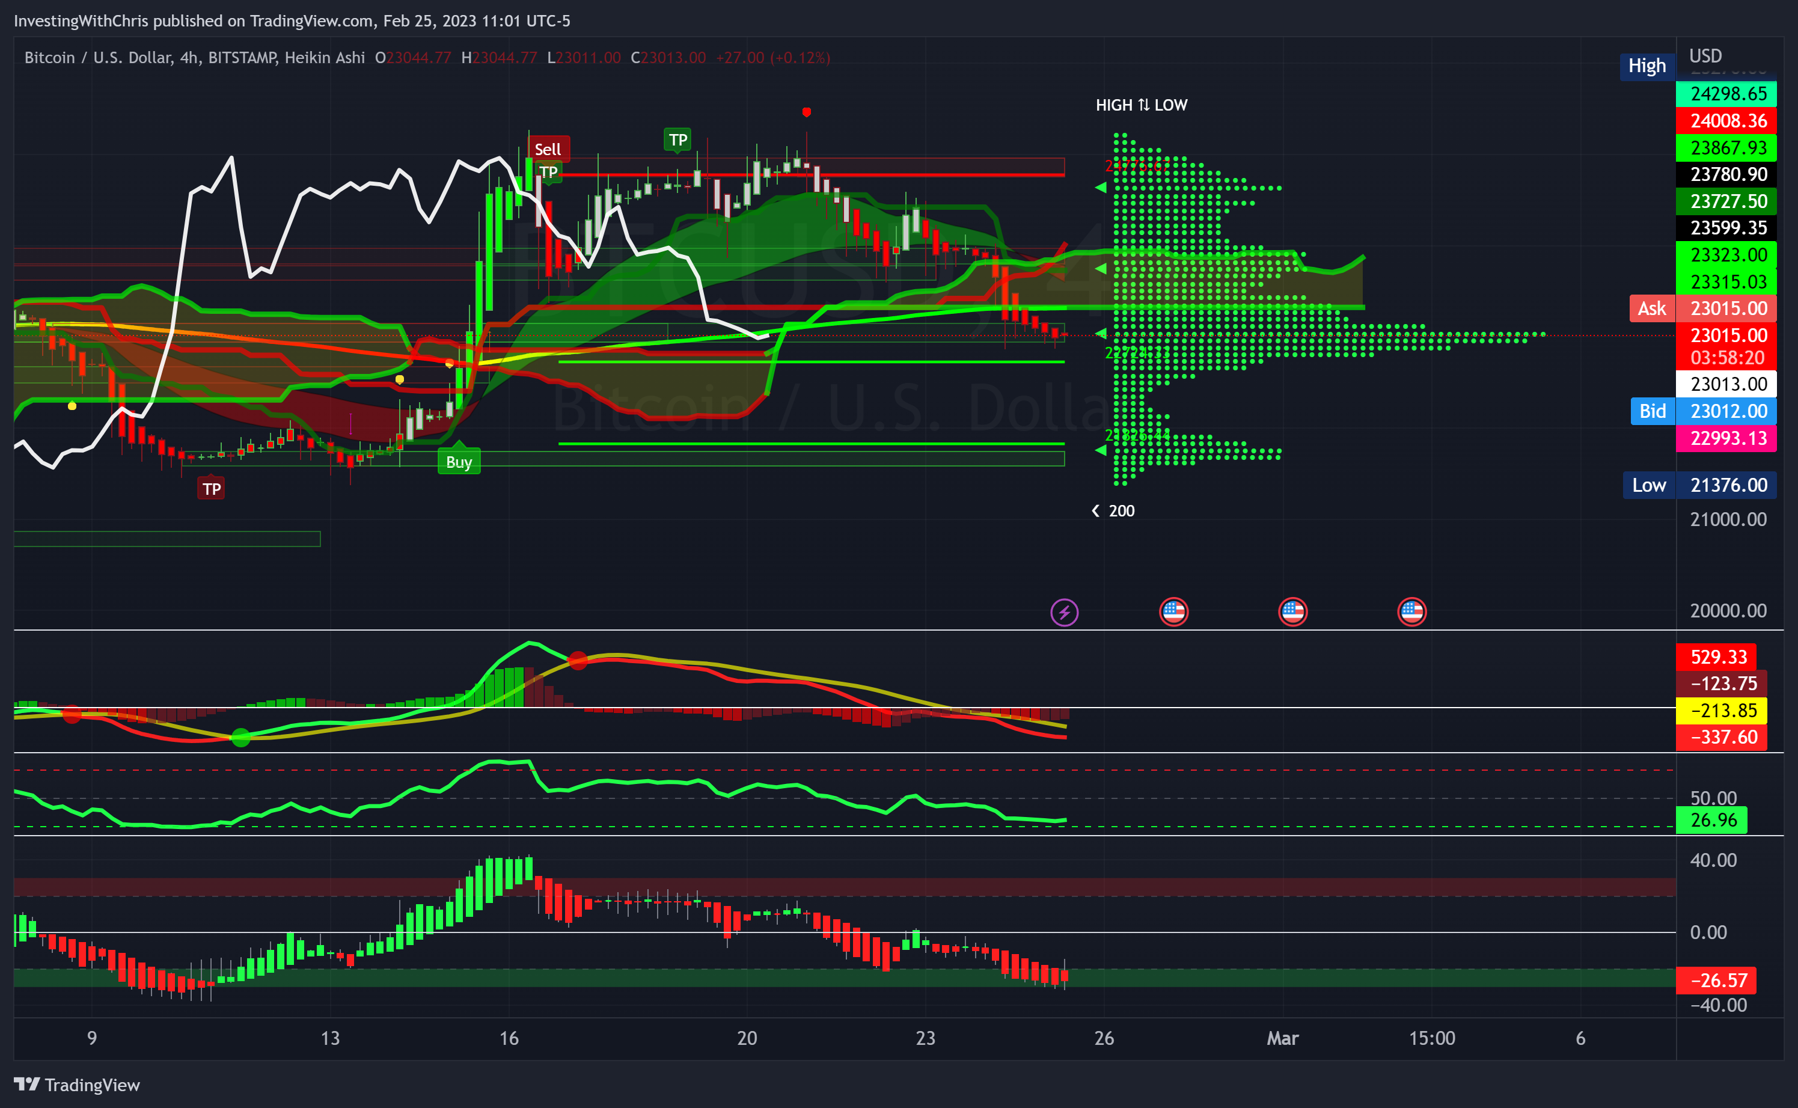The height and width of the screenshot is (1108, 1798).
Task: Click the Low price tag
Action: click(x=1648, y=485)
